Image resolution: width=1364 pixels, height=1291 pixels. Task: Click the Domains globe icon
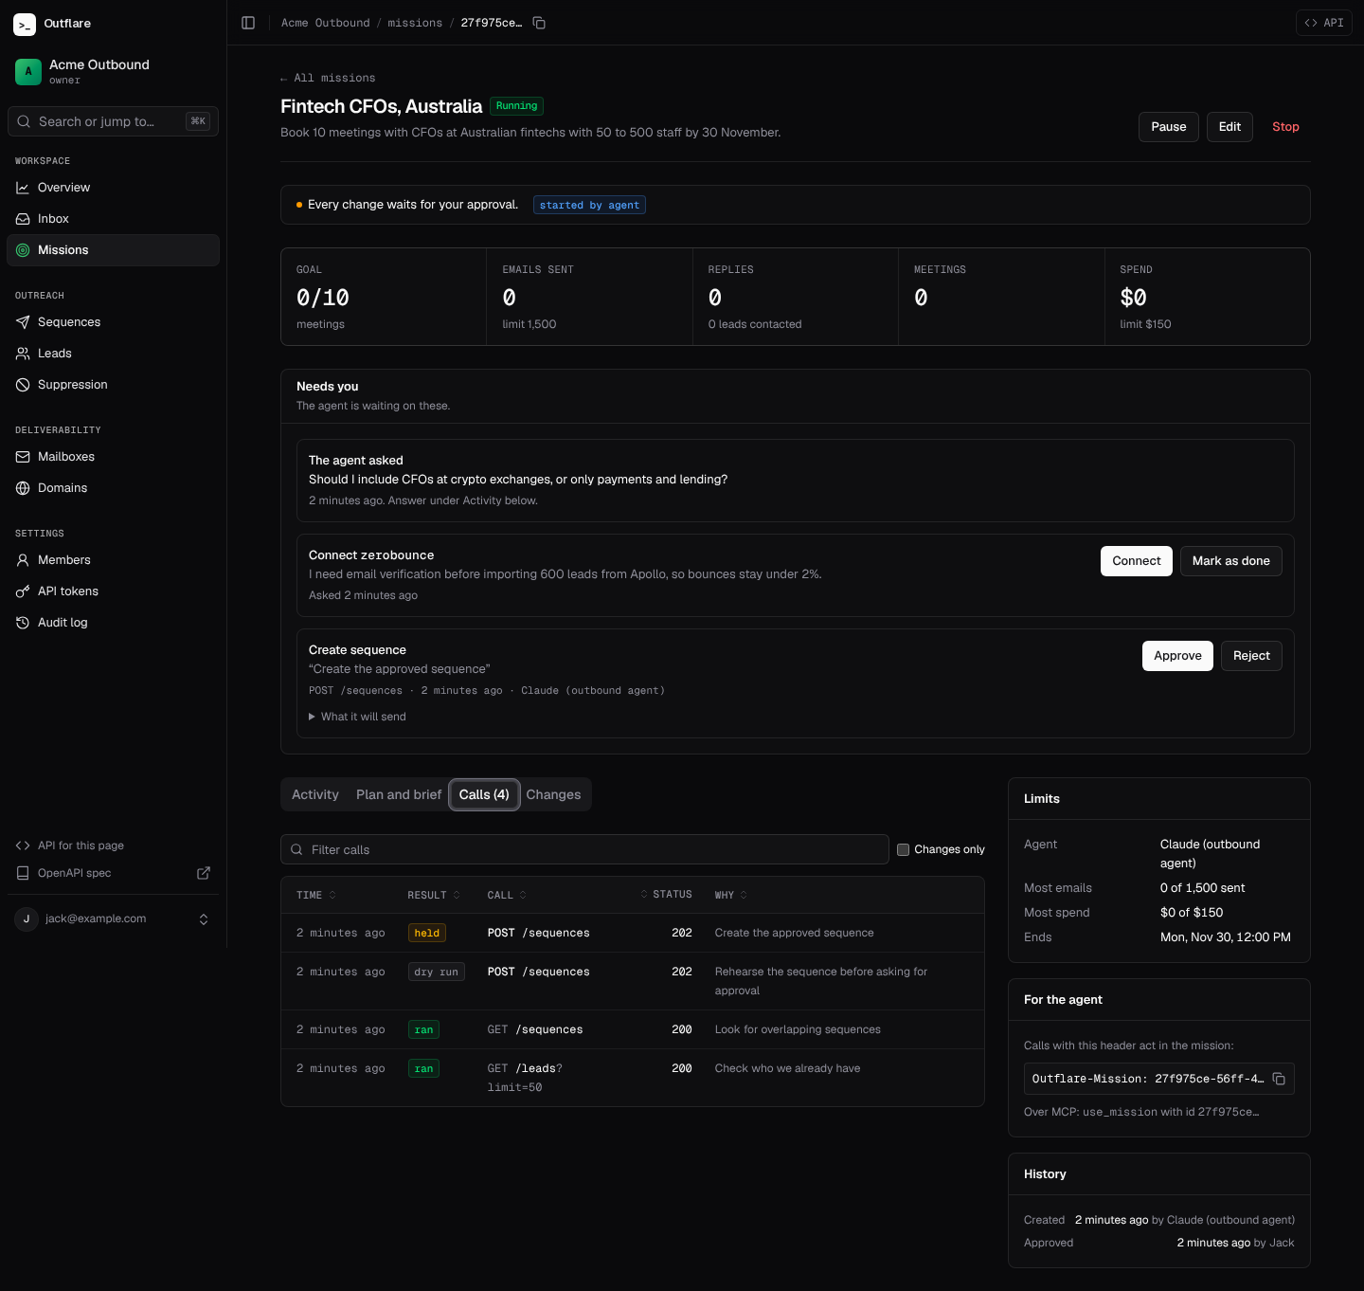point(23,488)
